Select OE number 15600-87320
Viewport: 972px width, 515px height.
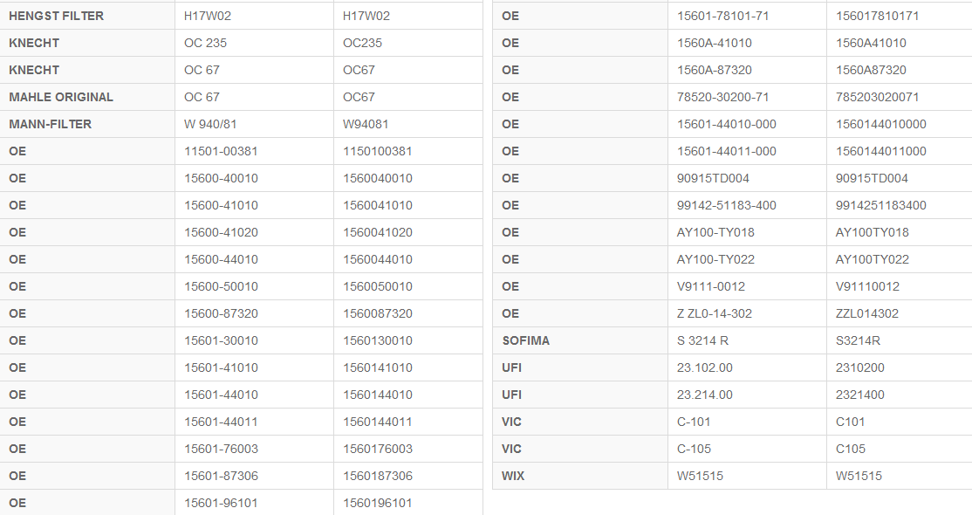[x=221, y=313]
